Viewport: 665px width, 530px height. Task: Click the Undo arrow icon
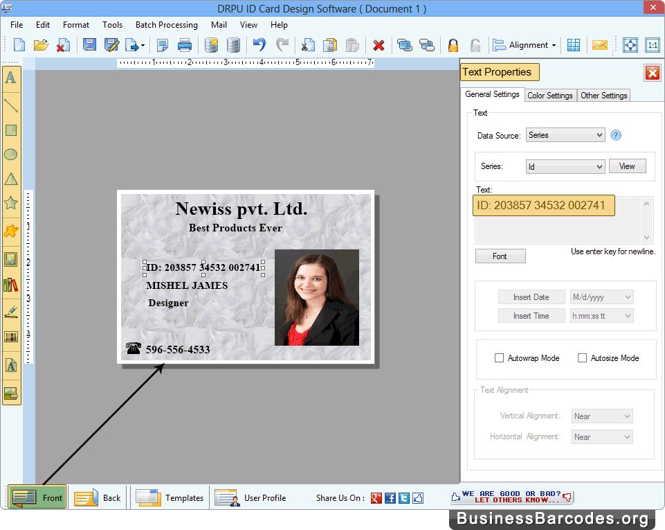click(259, 46)
